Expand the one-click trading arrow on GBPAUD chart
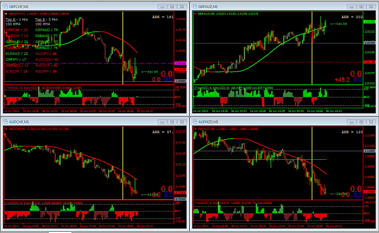379x233 pixels. tap(195, 14)
